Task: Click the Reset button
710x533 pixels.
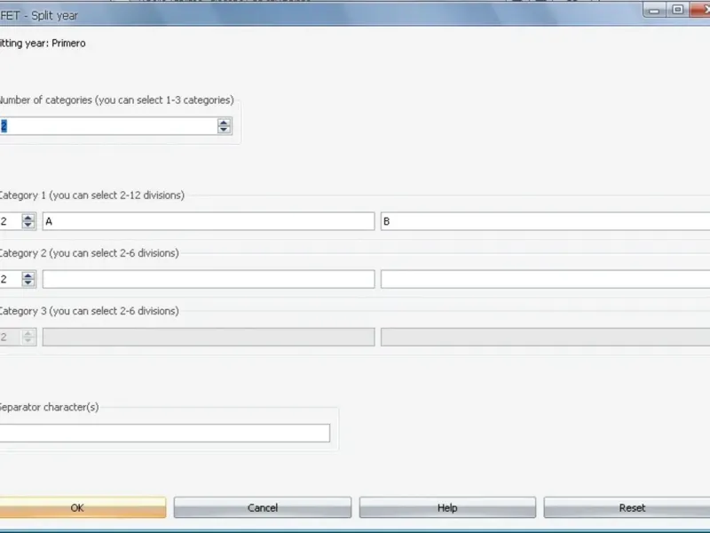Action: pos(627,507)
